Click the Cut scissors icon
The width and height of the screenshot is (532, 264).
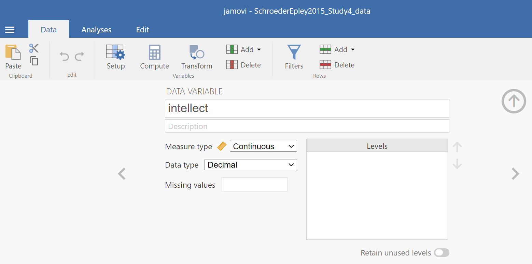click(x=34, y=48)
